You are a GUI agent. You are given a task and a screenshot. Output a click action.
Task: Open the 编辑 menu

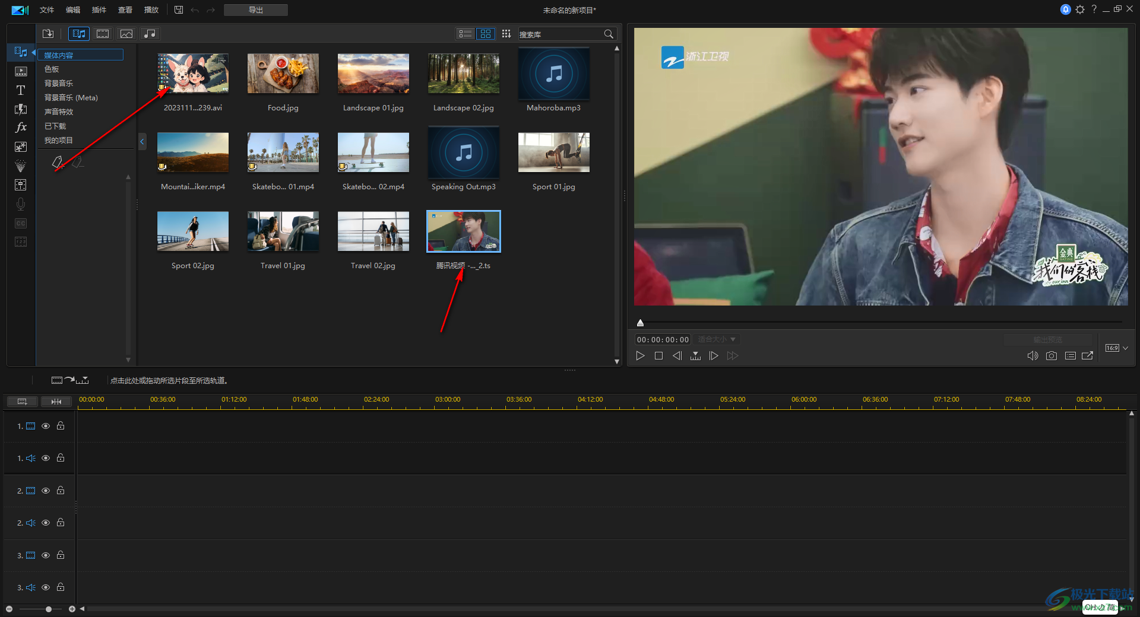coord(73,10)
